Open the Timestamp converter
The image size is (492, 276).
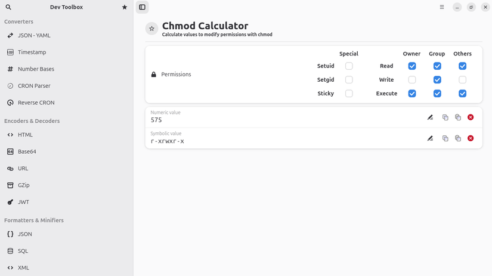pos(67,52)
